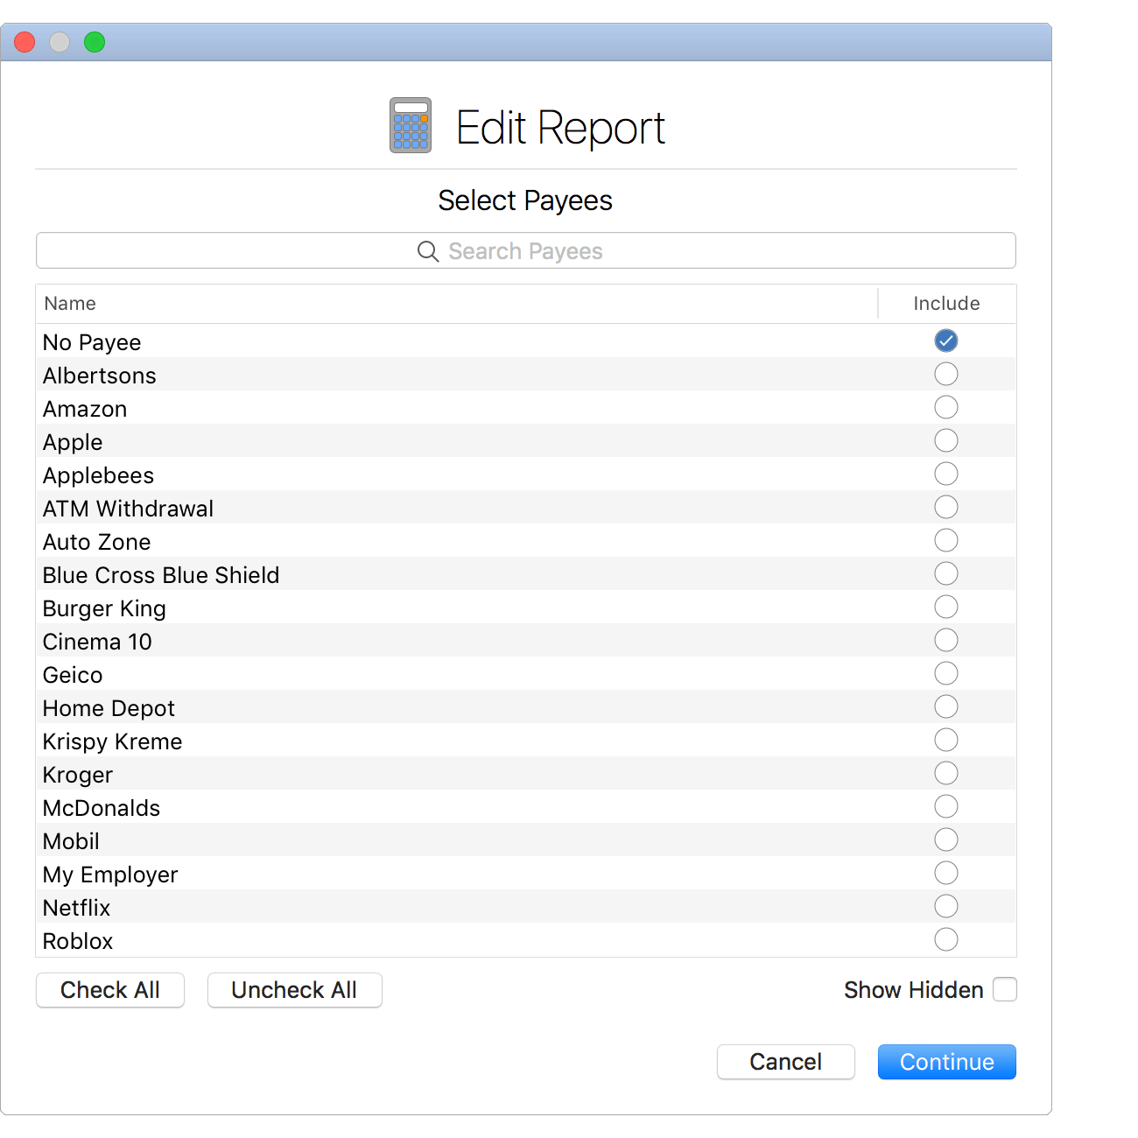The image size is (1138, 1138).
Task: Include My Employer payee
Action: (946, 873)
